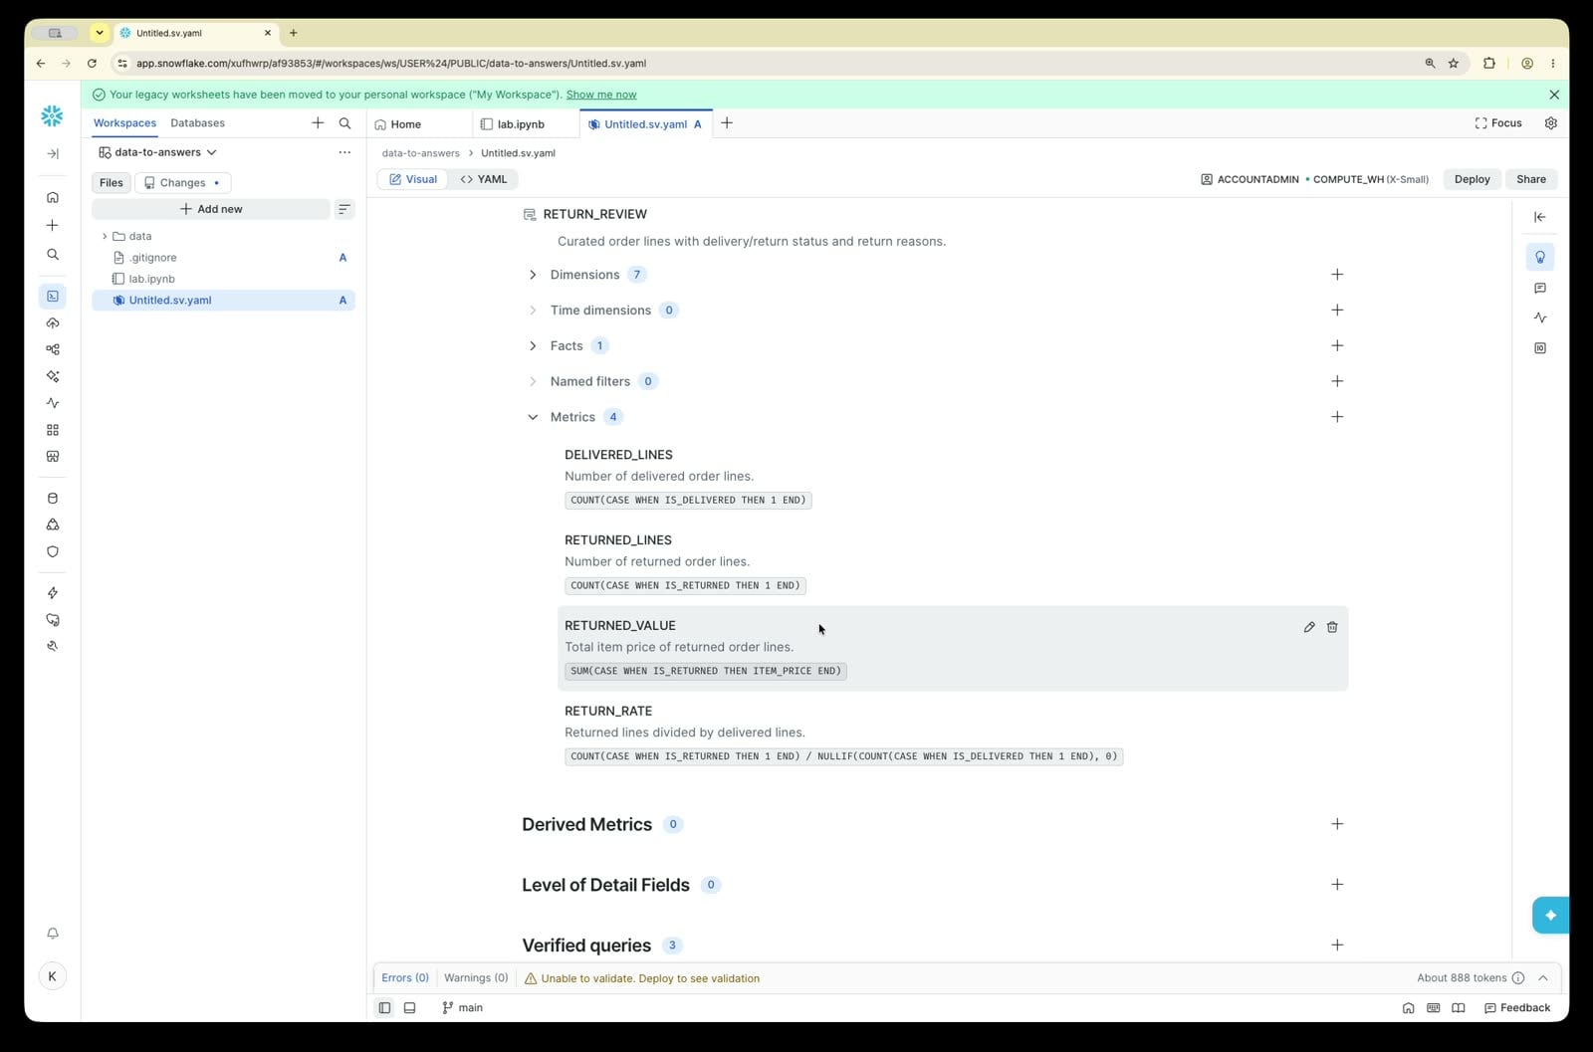Switch to the Databases tab

point(197,123)
